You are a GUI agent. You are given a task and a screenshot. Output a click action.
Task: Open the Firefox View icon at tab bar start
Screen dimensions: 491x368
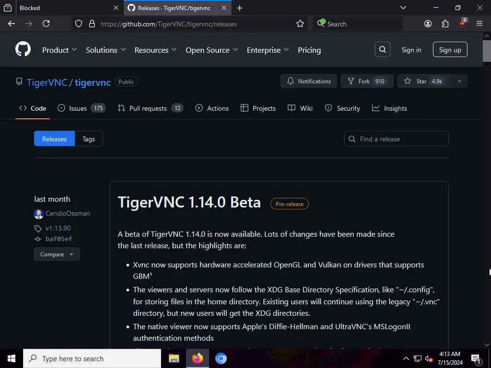pyautogui.click(x=8, y=8)
